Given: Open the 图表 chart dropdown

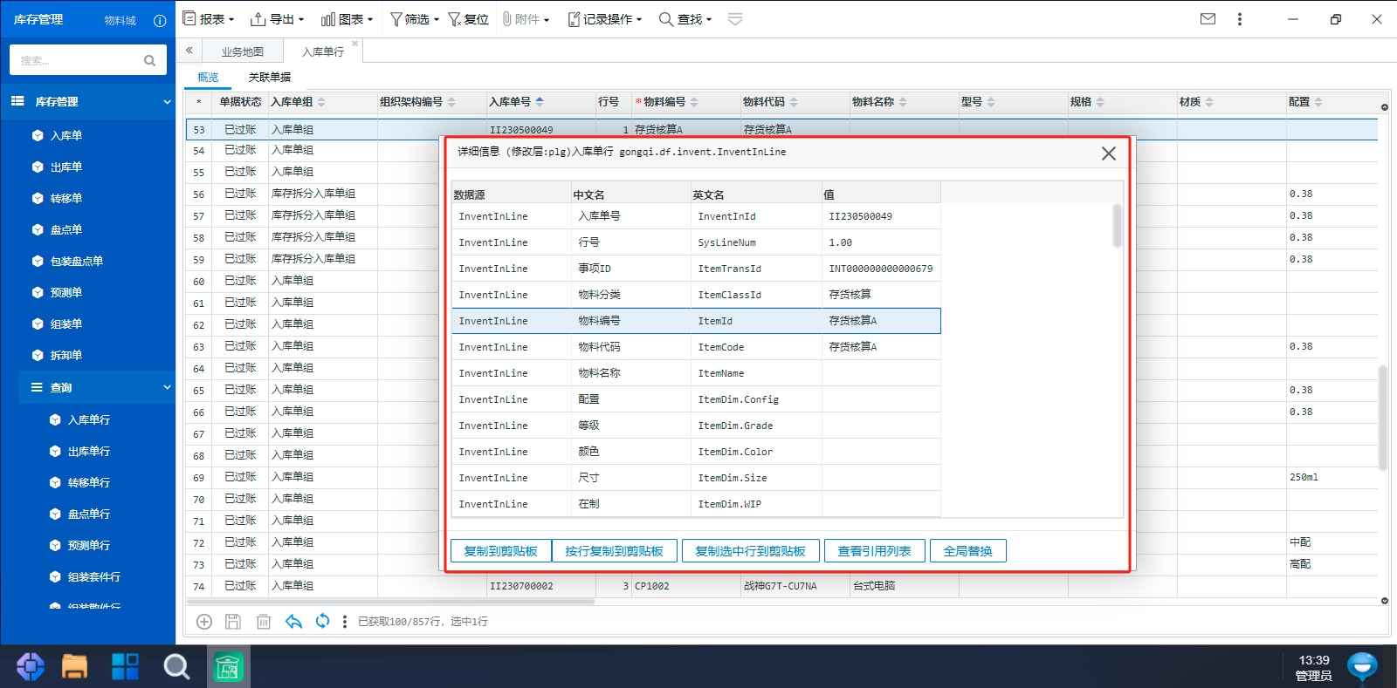Looking at the screenshot, I should [347, 19].
